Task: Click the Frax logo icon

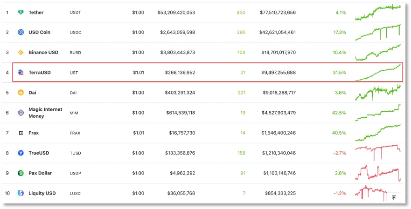Action: click(21, 133)
